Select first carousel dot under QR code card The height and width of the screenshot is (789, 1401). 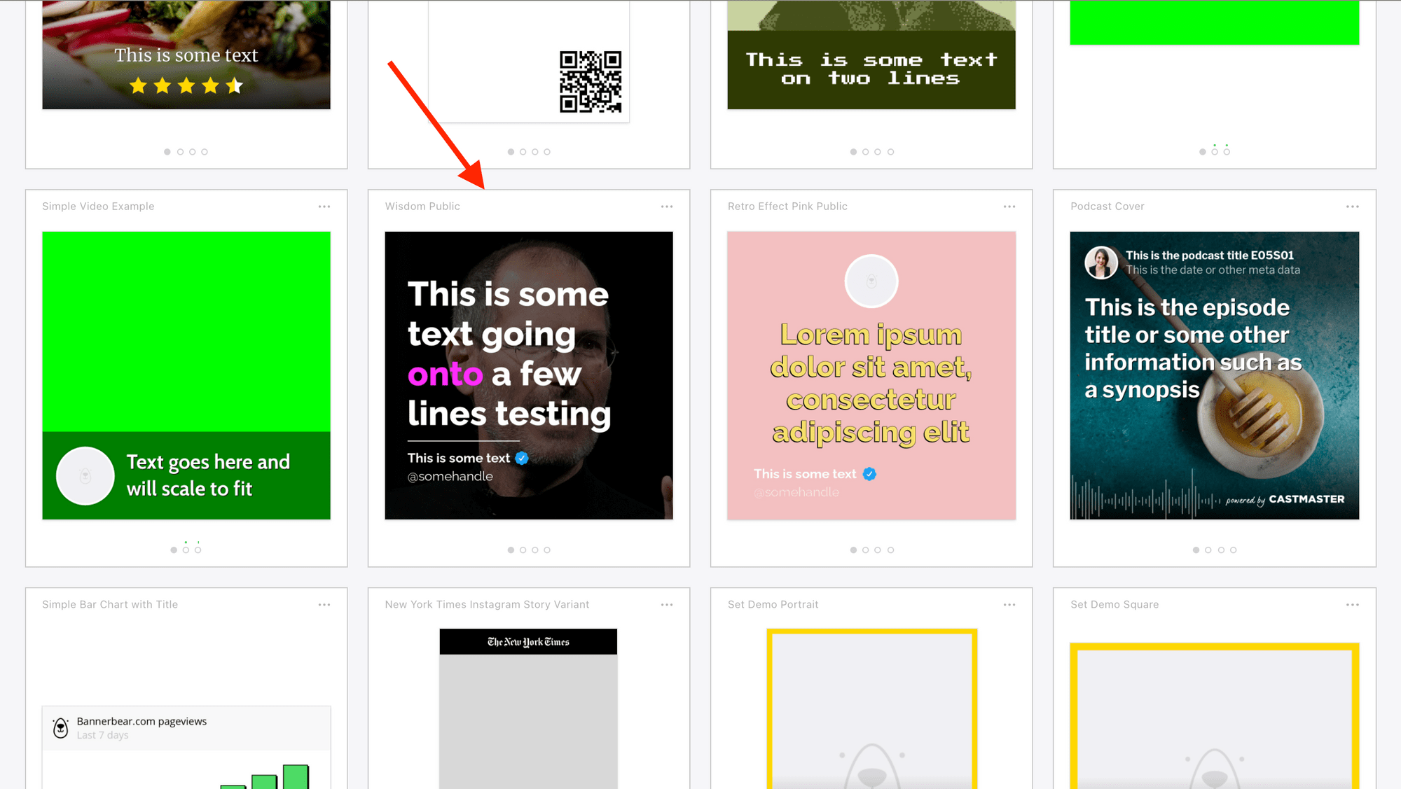[511, 152]
